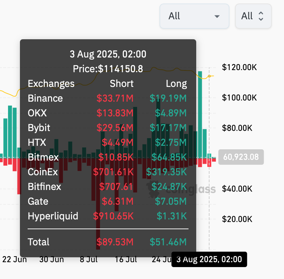The height and width of the screenshot is (279, 284).
Task: Select the OKX long value $4.89M
Action: [x=171, y=113]
